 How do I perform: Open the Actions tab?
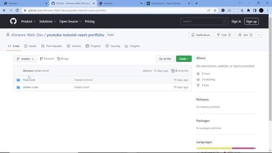click(x=74, y=46)
